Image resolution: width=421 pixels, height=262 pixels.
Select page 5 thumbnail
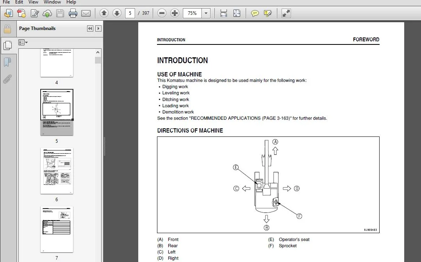tap(57, 112)
